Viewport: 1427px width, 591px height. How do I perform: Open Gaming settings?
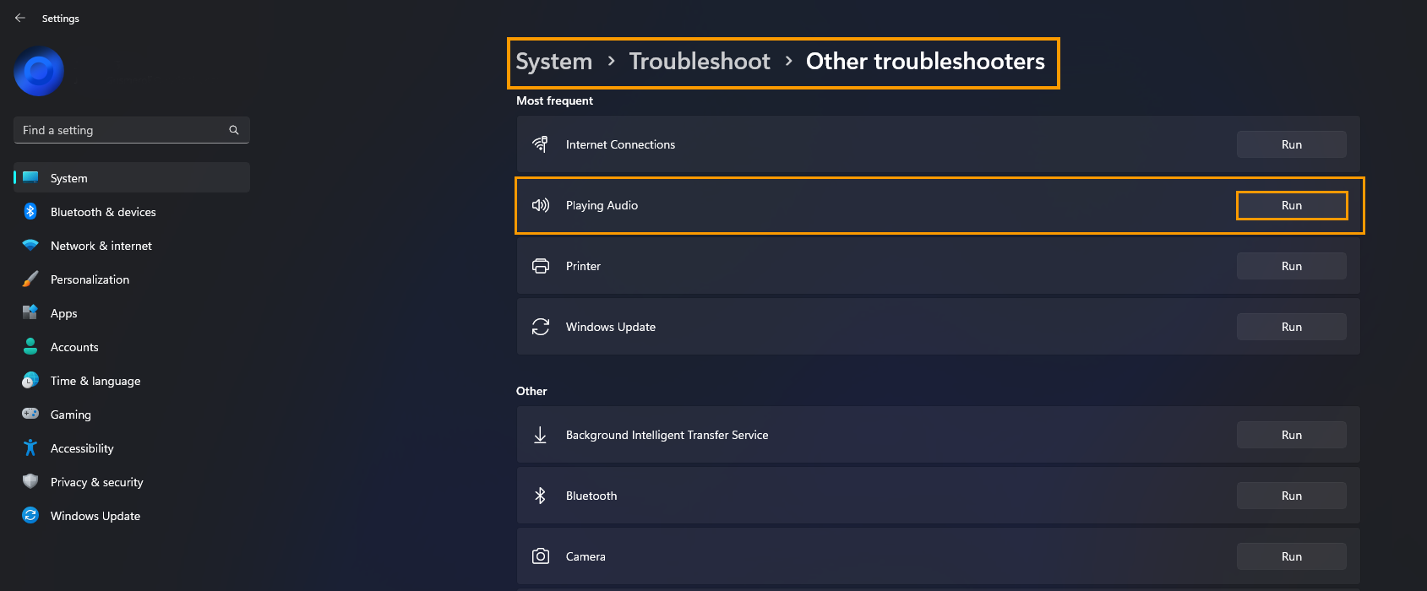pyautogui.click(x=132, y=414)
